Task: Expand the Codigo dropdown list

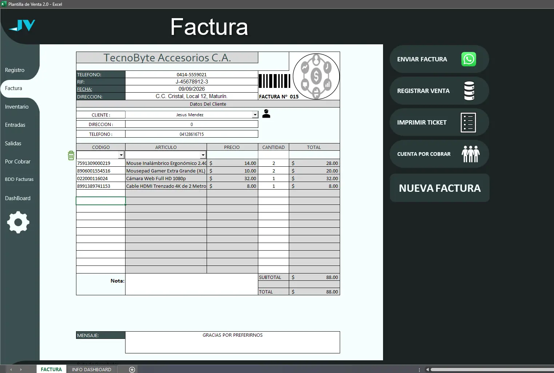Action: coord(121,155)
